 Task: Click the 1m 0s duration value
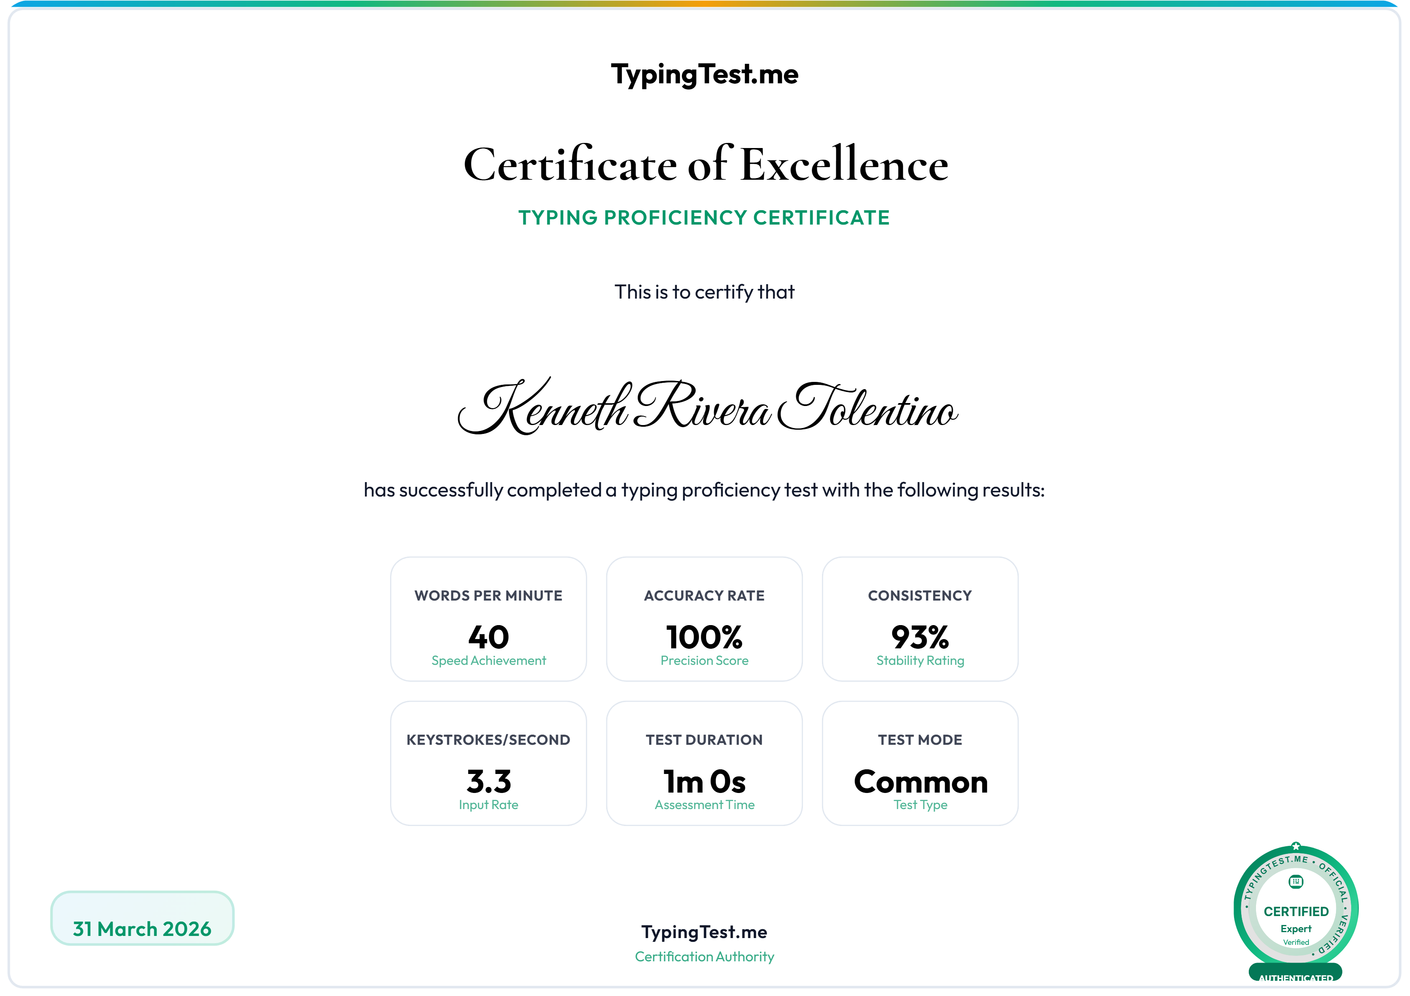[x=704, y=782]
